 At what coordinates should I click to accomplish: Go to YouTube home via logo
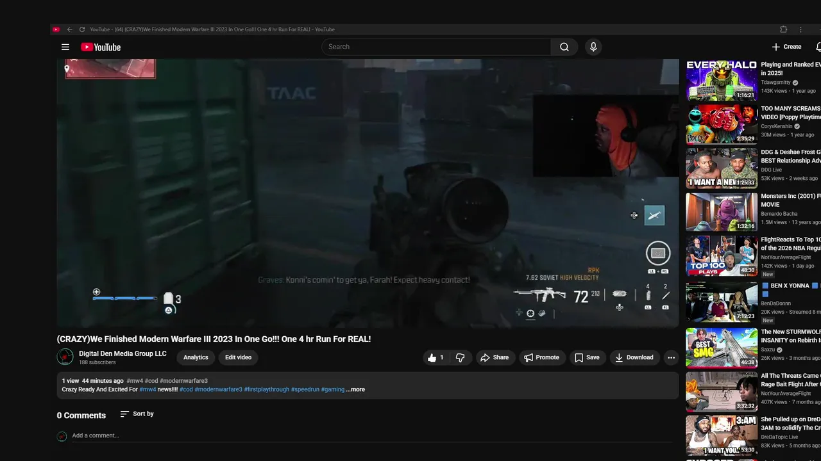pyautogui.click(x=101, y=47)
